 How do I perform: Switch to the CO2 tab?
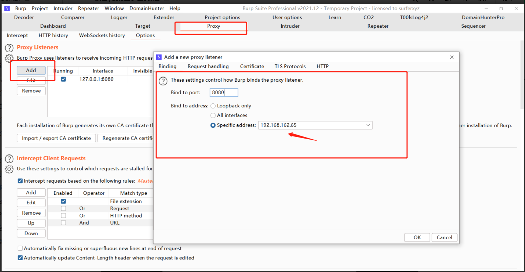pyautogui.click(x=369, y=17)
